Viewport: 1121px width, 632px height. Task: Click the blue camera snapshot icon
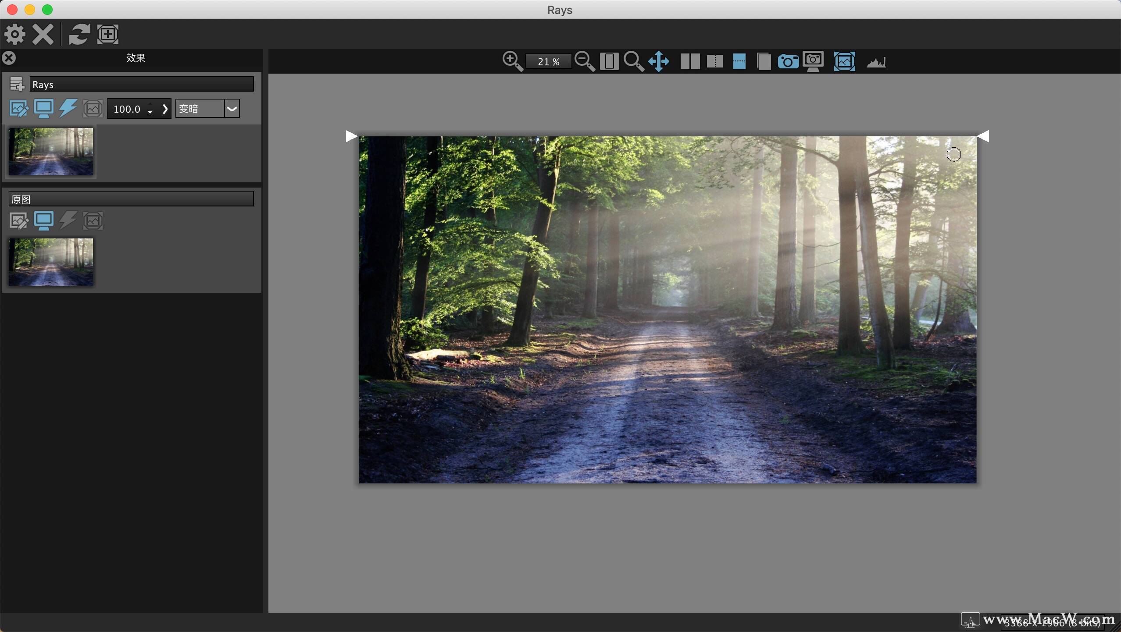788,61
